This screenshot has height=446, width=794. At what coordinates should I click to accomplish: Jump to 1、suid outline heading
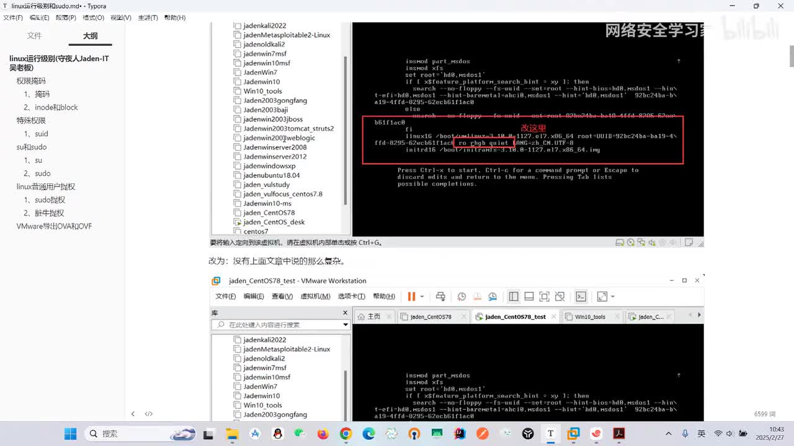click(36, 134)
